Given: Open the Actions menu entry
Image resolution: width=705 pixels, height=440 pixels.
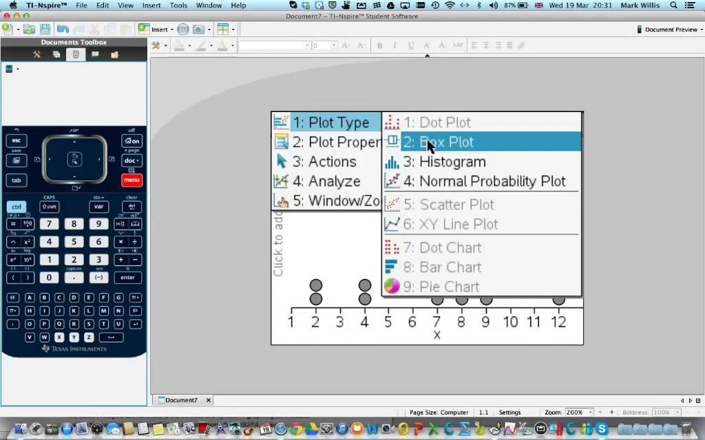Looking at the screenshot, I should 327,162.
